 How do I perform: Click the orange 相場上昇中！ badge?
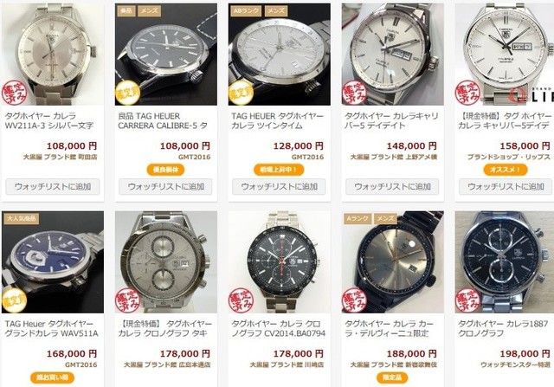(279, 170)
